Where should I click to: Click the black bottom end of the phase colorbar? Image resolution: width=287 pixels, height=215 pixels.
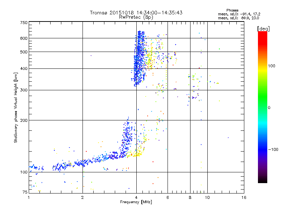click(x=263, y=181)
